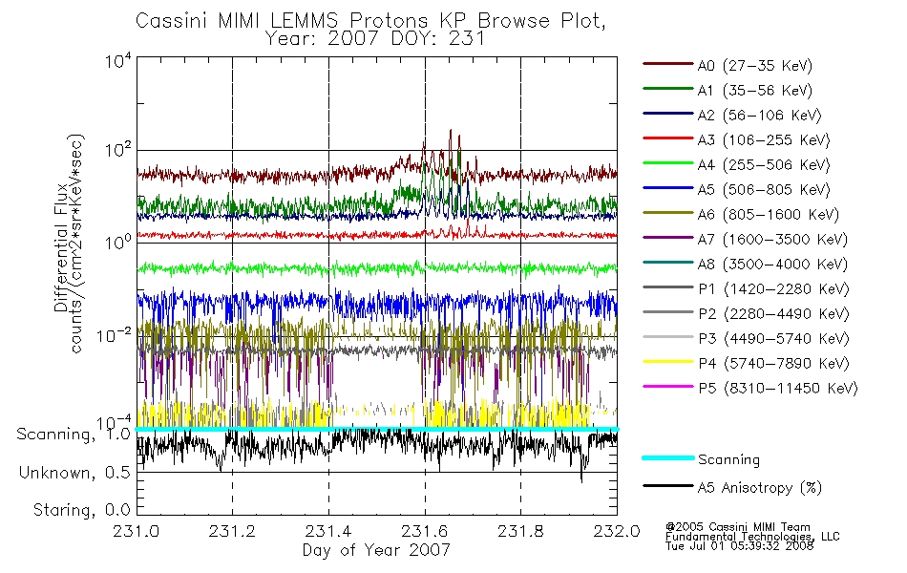The width and height of the screenshot is (907, 573).
Task: Click the P2 (2280-4490 KeV) legend label
Action: pyautogui.click(x=773, y=314)
